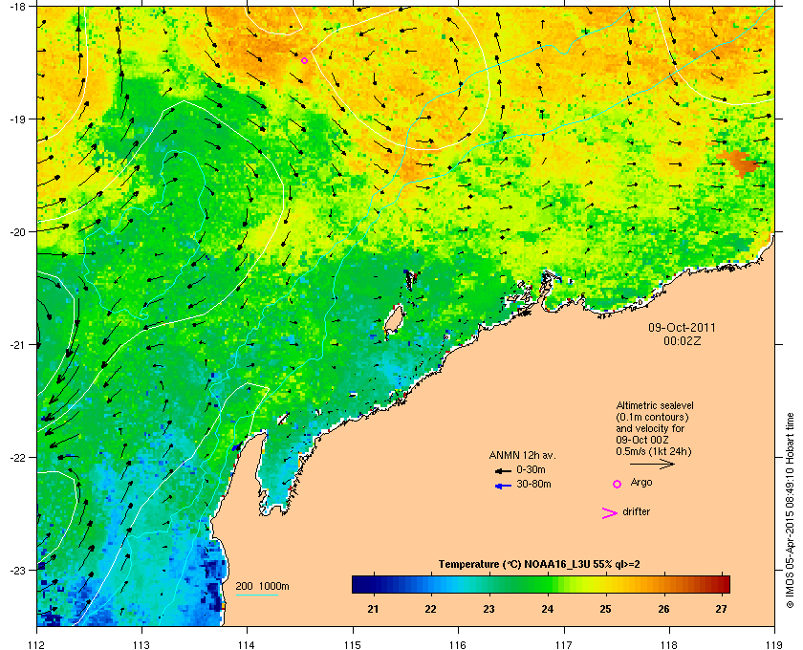Viewport: 803px width, 650px height.
Task: Click the latitude axis label -20
Action: pyautogui.click(x=16, y=231)
